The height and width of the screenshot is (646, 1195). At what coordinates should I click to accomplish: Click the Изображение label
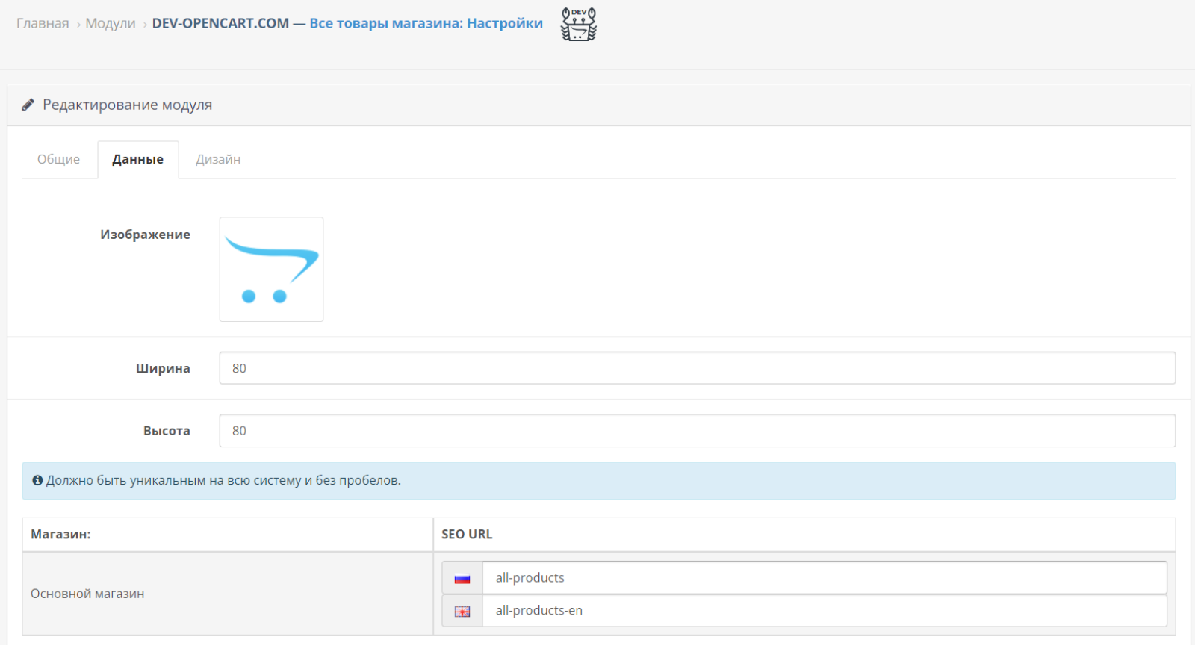(146, 235)
